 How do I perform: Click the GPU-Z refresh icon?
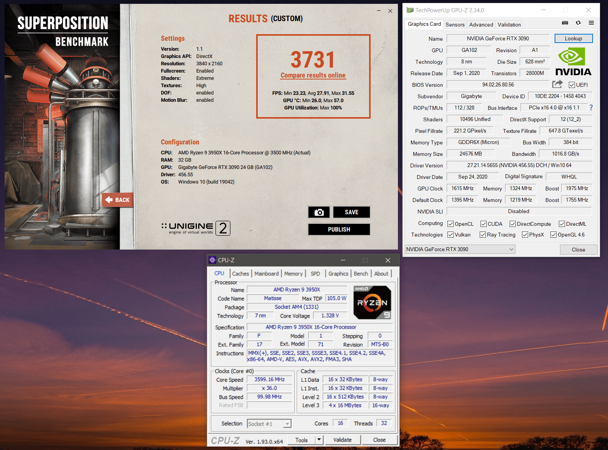click(x=578, y=23)
